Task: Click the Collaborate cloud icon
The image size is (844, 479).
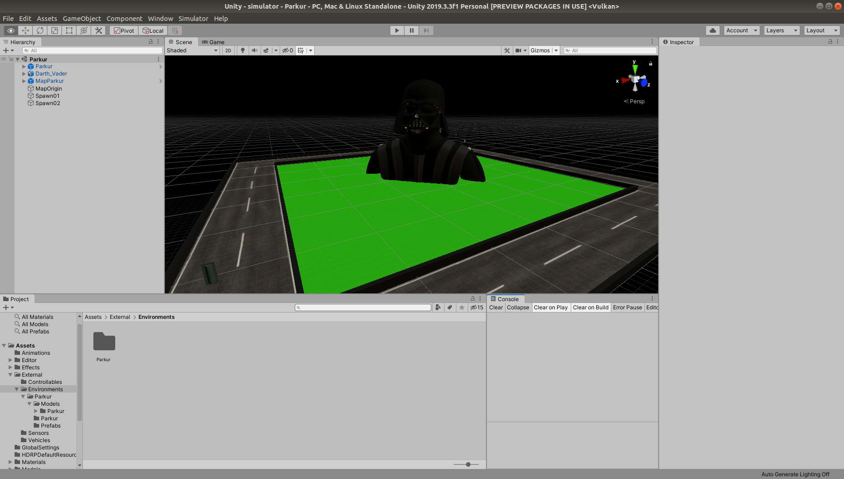Action: pos(713,30)
